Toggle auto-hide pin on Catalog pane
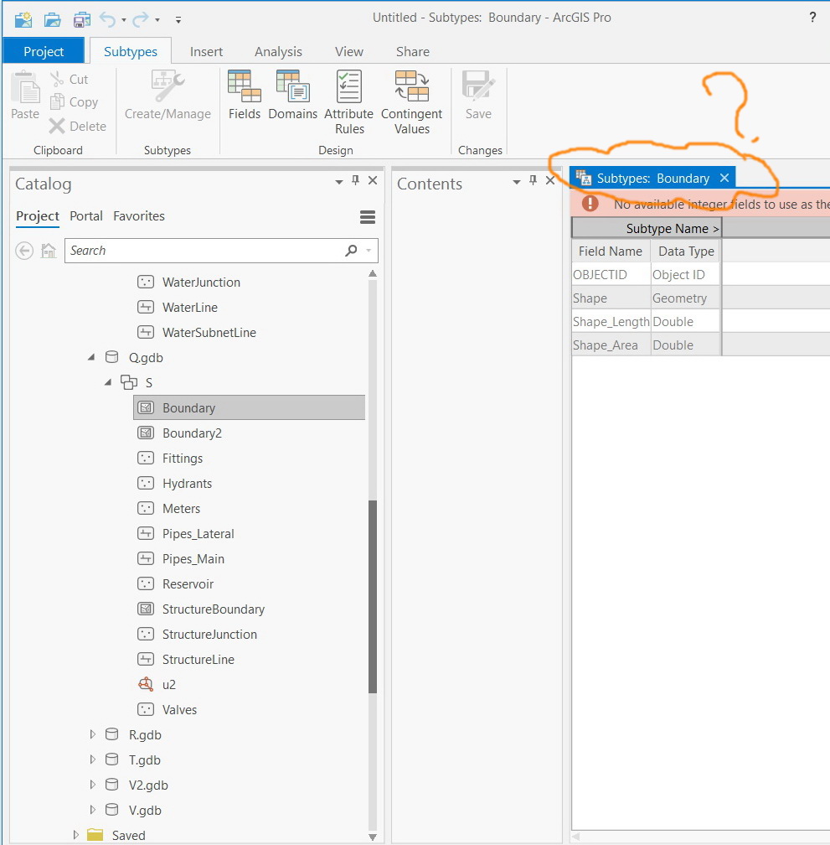Image resolution: width=830 pixels, height=845 pixels. coord(355,180)
